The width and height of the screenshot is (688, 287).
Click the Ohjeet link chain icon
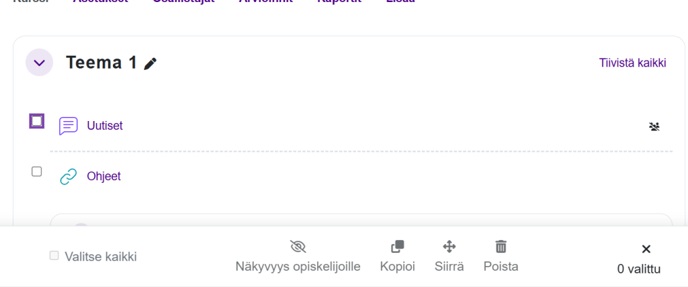(69, 177)
